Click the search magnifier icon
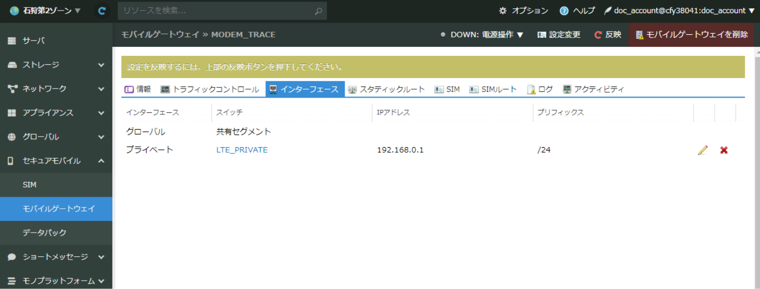The image size is (760, 289). tap(318, 11)
